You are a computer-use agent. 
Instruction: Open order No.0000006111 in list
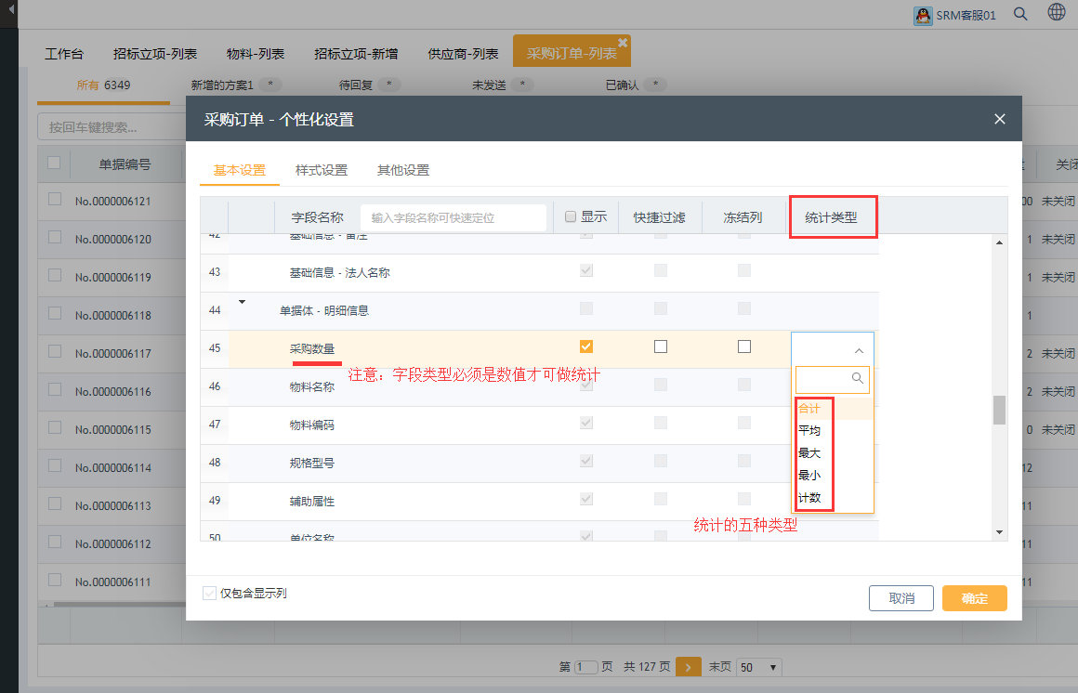pos(112,582)
